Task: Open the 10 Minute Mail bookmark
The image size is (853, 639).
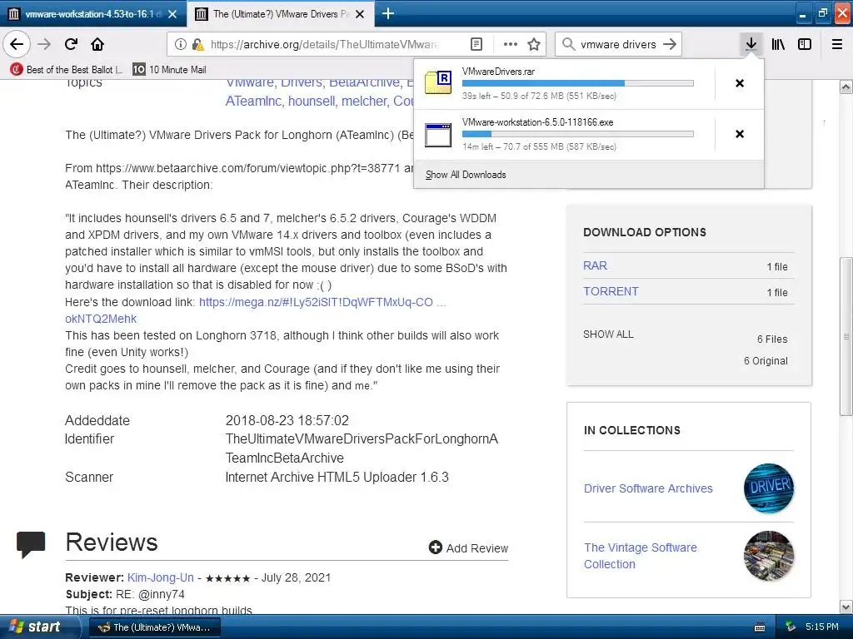Action: [170, 70]
